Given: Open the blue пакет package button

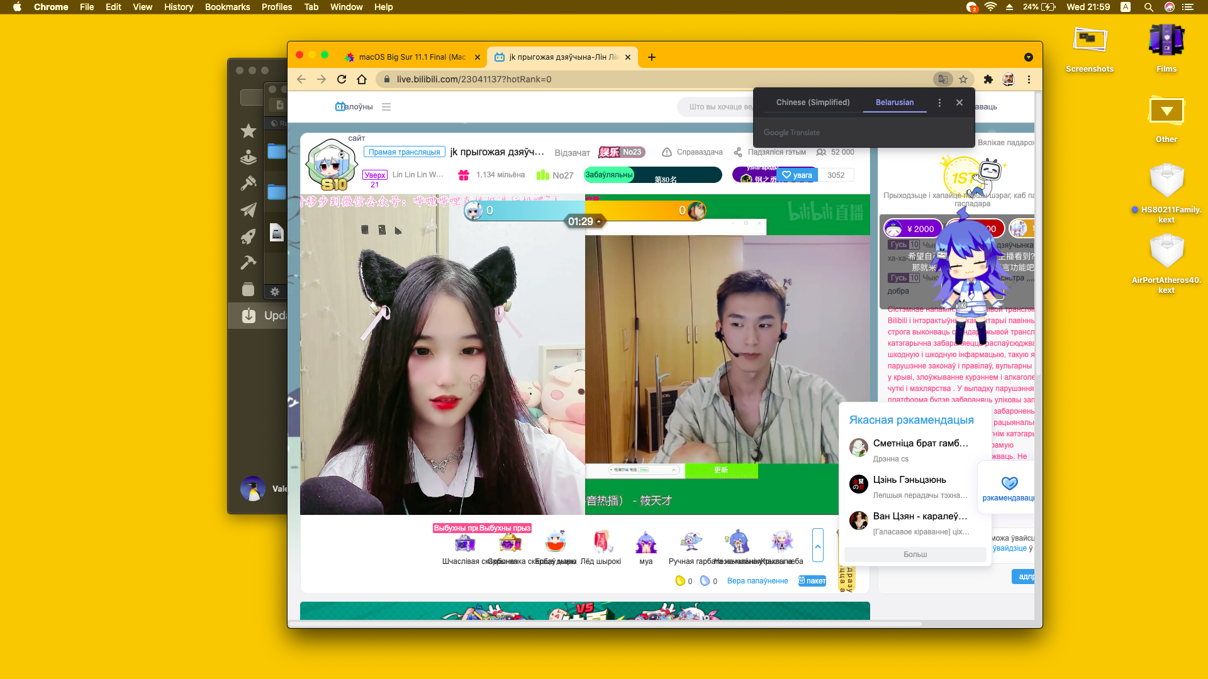Looking at the screenshot, I should [x=812, y=581].
